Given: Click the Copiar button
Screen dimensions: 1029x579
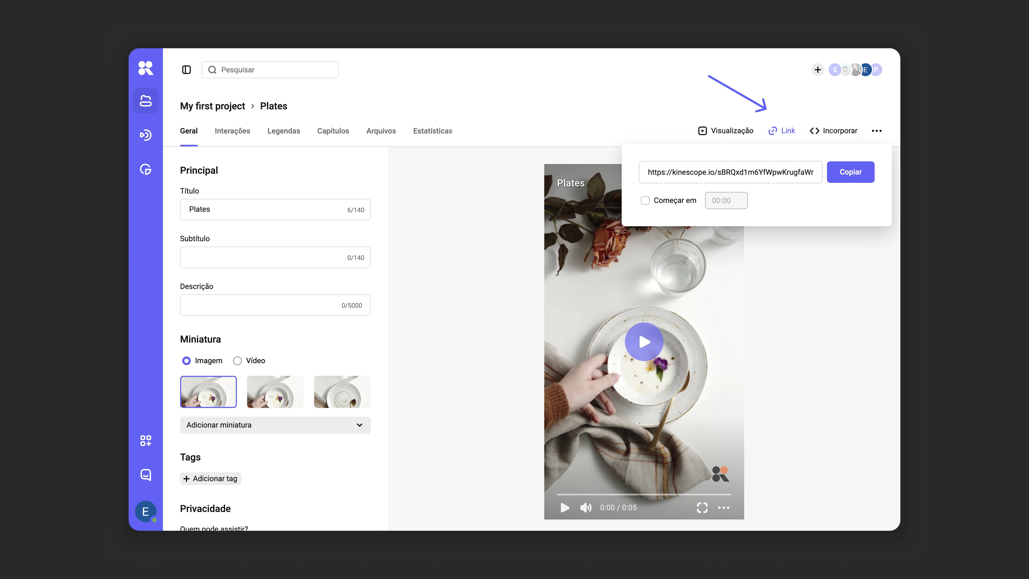Looking at the screenshot, I should (x=851, y=172).
